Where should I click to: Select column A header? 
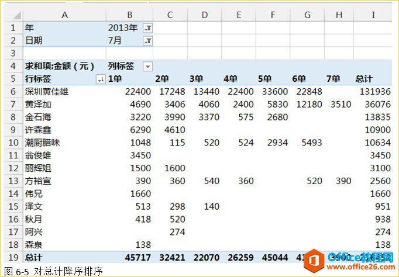(x=64, y=15)
